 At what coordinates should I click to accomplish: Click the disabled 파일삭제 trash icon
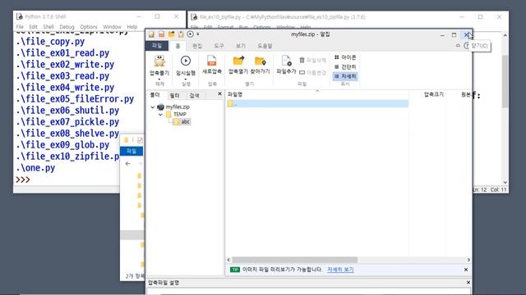[302, 60]
